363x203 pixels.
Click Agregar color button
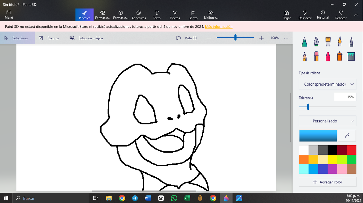pos(328,182)
